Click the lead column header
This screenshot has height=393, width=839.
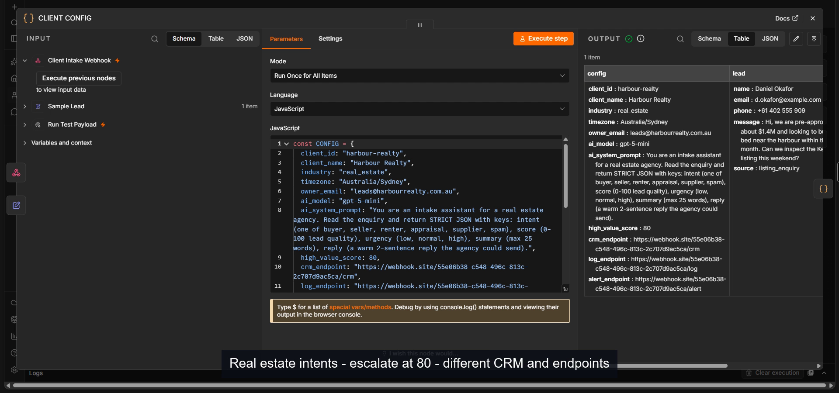776,73
